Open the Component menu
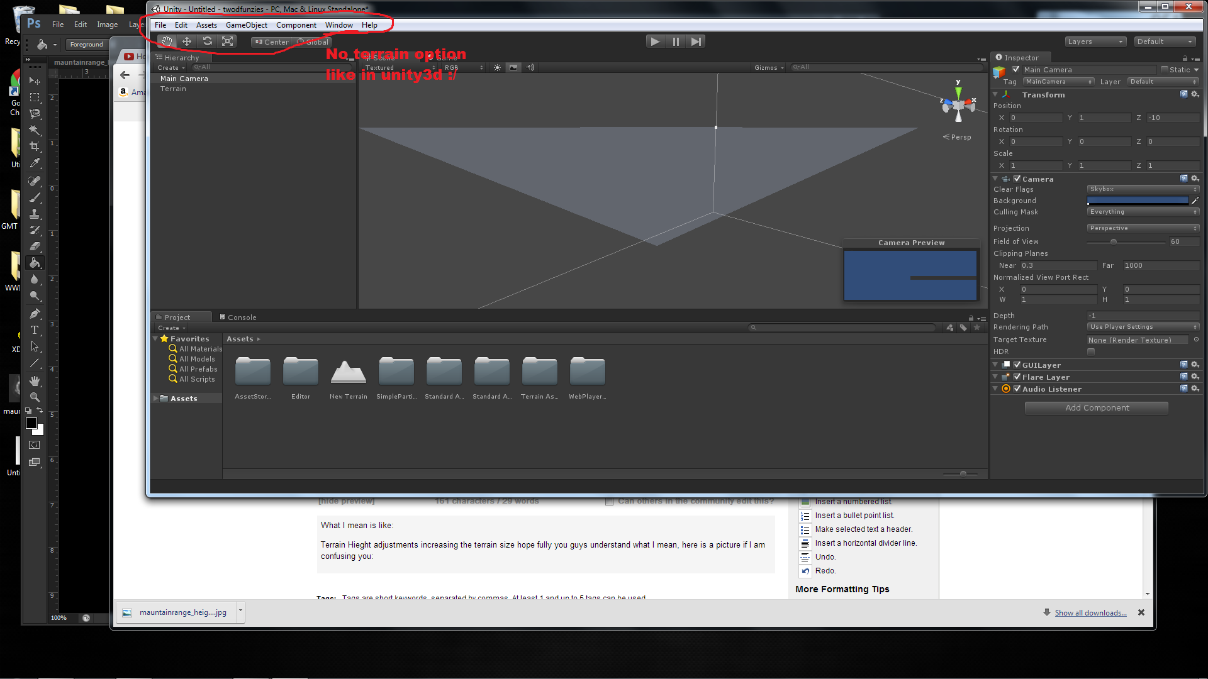 point(296,25)
